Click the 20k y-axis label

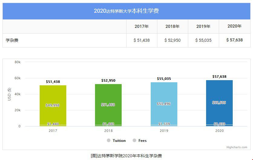point(18,110)
